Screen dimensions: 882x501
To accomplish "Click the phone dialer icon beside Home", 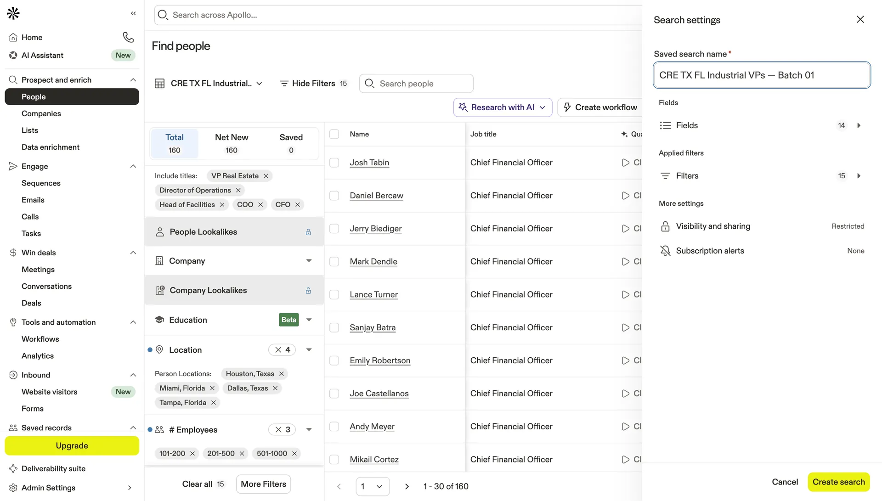I will pos(128,37).
